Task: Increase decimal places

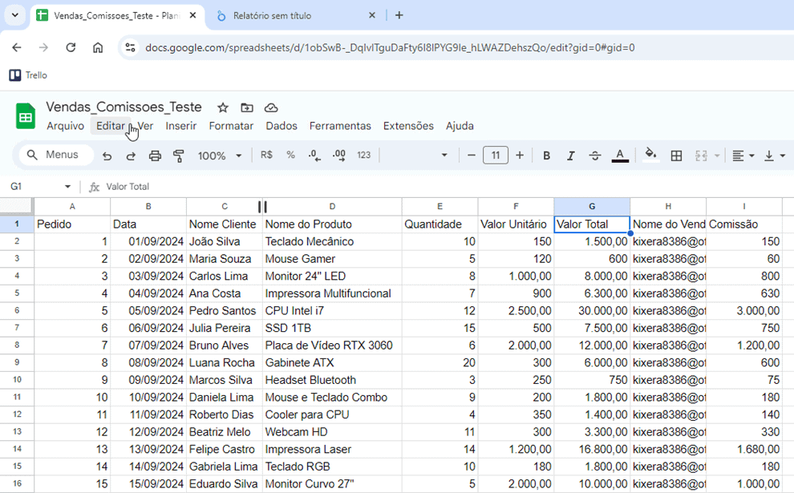Action: click(x=337, y=156)
